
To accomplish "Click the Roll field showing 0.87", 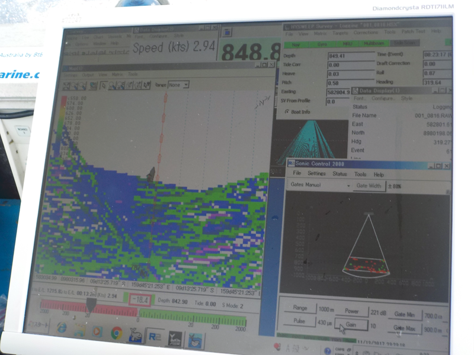I will [437, 73].
